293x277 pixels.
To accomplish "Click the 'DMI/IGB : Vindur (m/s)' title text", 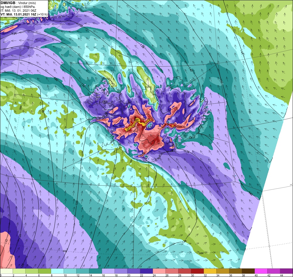I will (x=18, y=3).
